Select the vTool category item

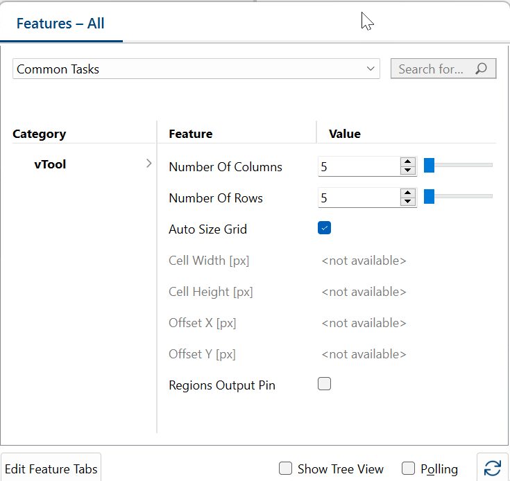pyautogui.click(x=50, y=165)
